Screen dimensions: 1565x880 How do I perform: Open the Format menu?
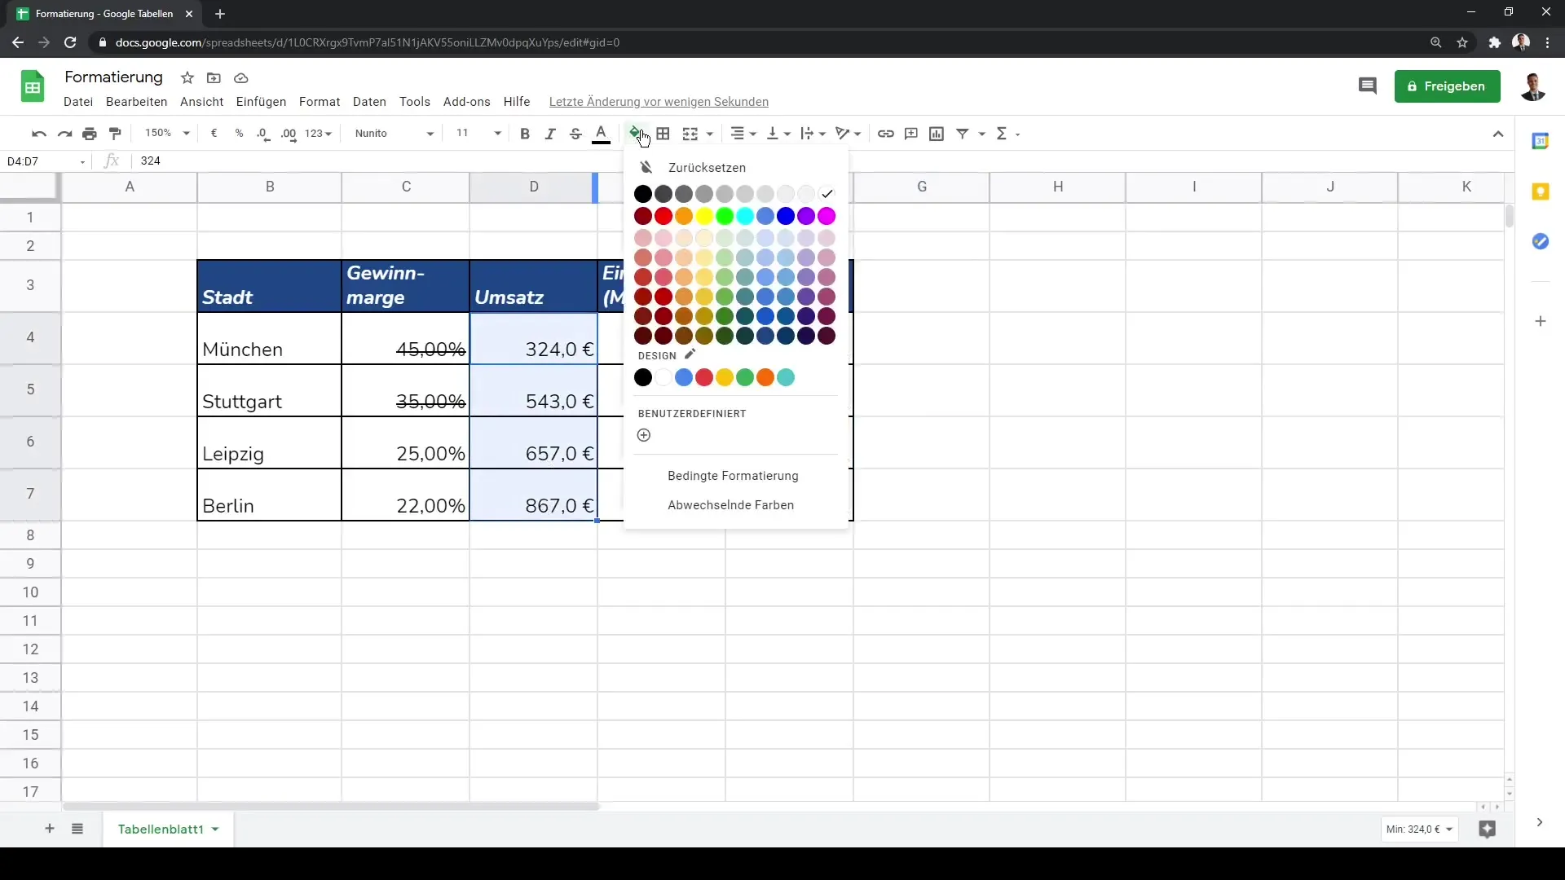tap(320, 102)
